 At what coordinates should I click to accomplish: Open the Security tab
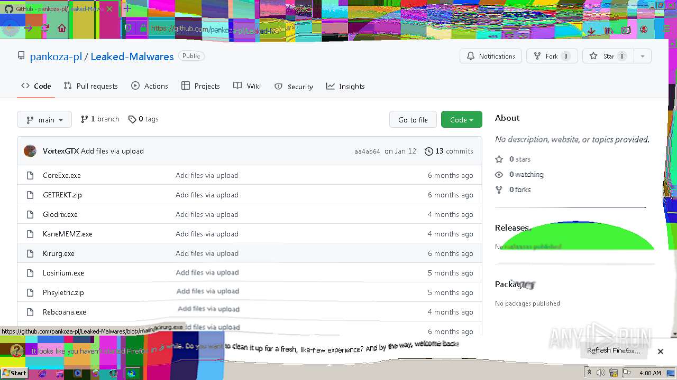[x=294, y=87]
